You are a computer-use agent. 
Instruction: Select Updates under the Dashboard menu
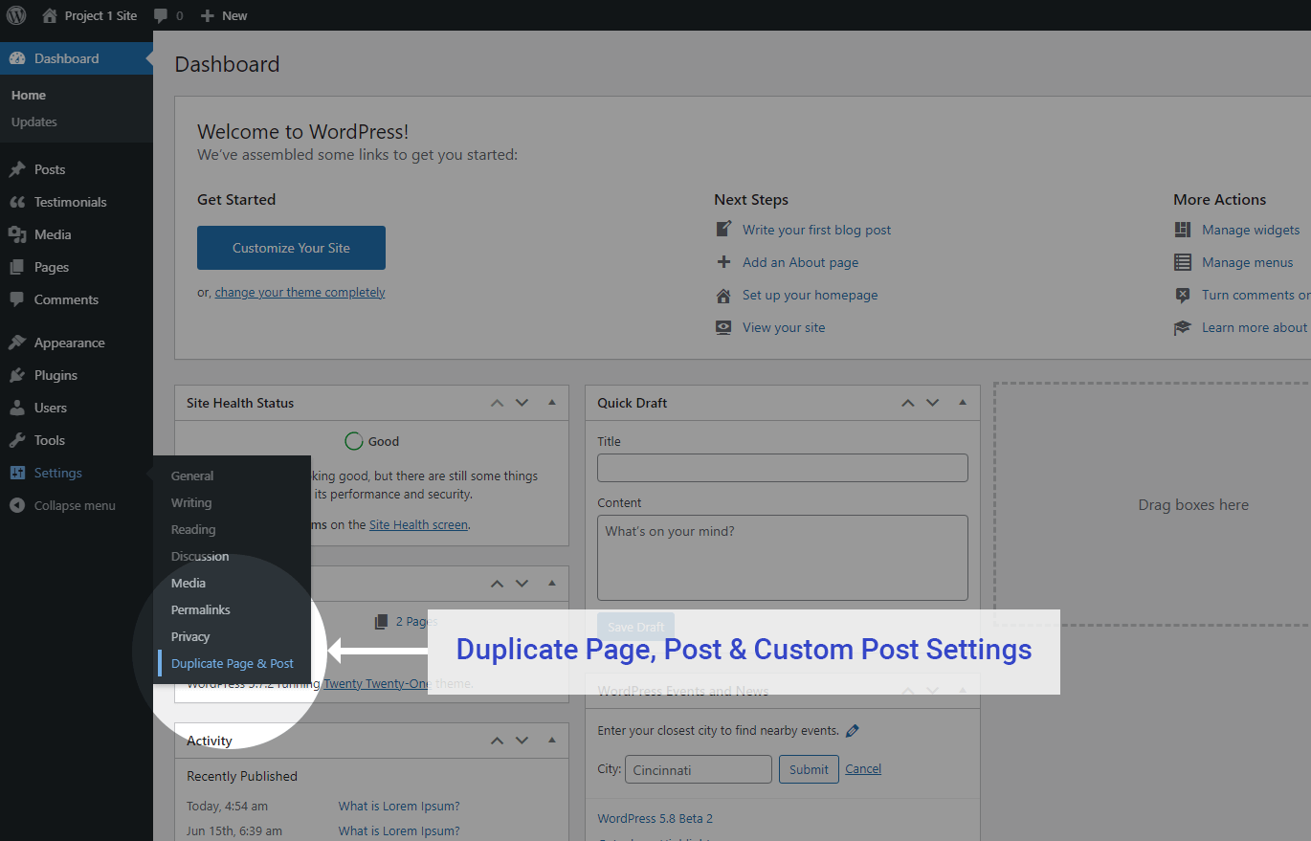(34, 122)
